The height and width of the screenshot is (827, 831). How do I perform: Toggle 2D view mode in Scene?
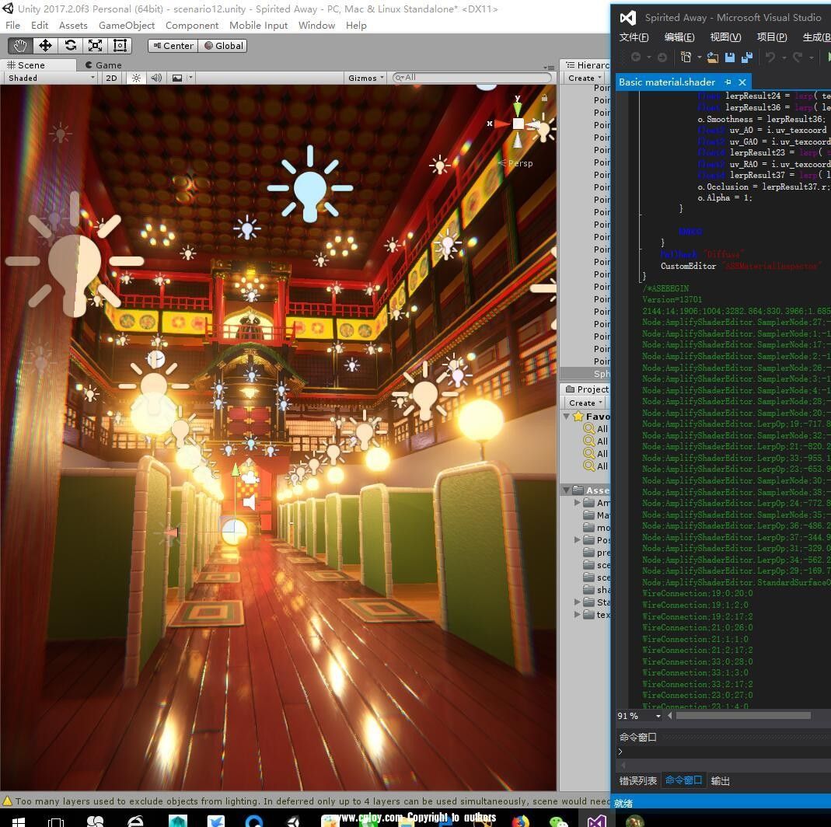pos(111,78)
